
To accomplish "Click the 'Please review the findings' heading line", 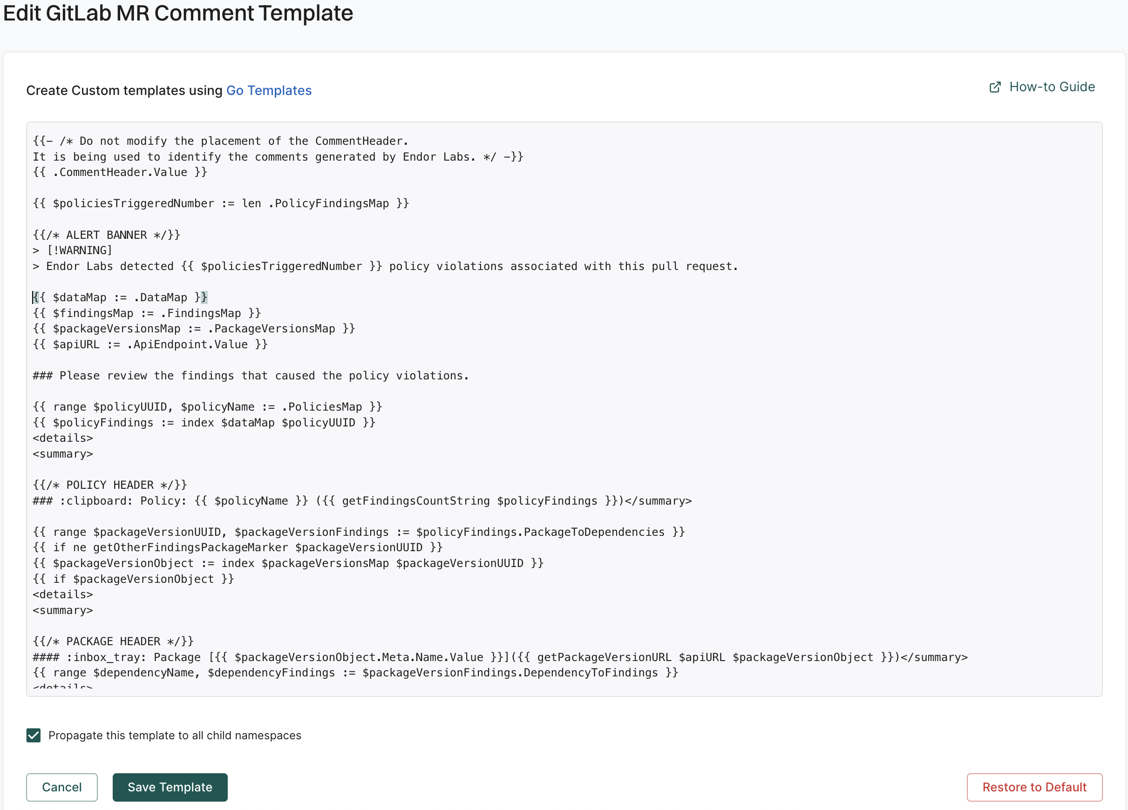I will pos(251,375).
